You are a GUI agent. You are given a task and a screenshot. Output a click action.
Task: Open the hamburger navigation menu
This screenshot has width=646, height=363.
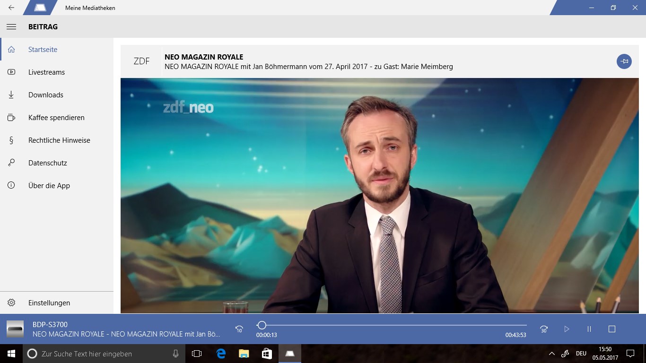pos(11,27)
